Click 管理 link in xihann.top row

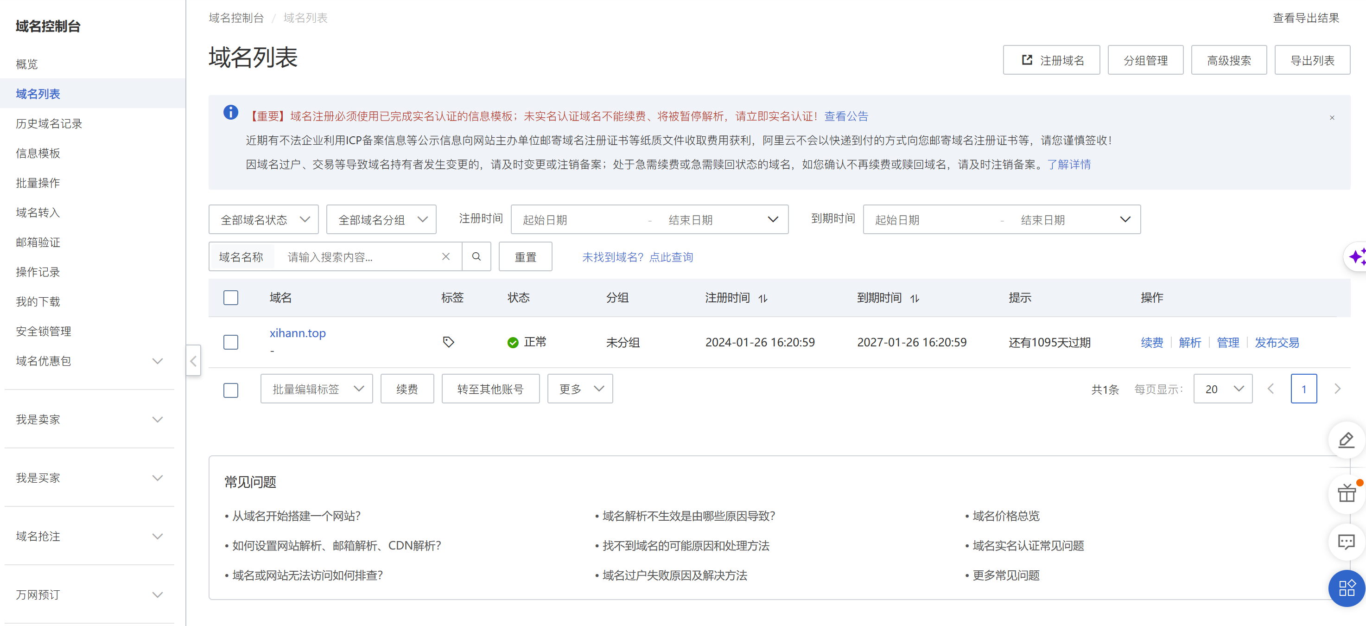coord(1227,343)
